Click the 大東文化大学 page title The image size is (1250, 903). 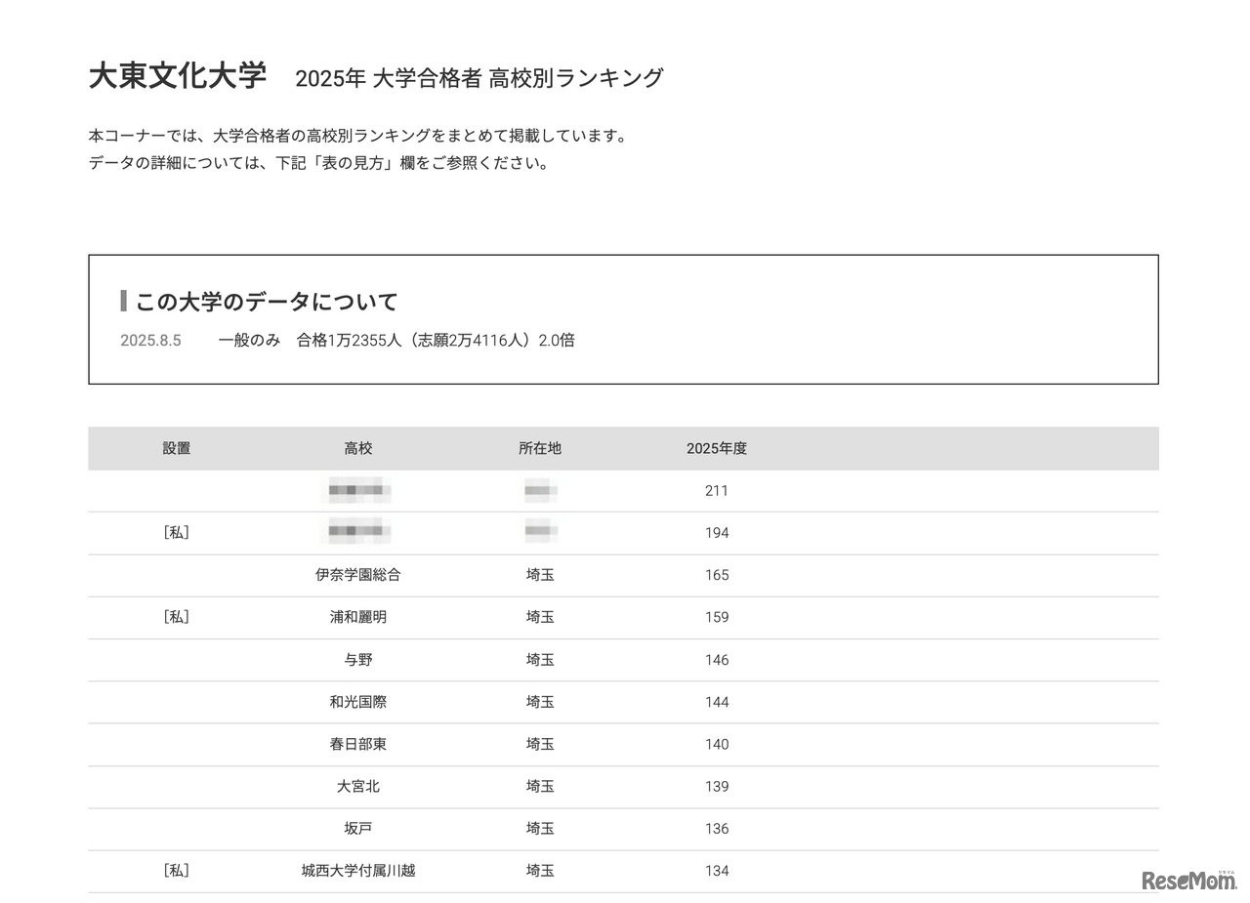pyautogui.click(x=178, y=74)
